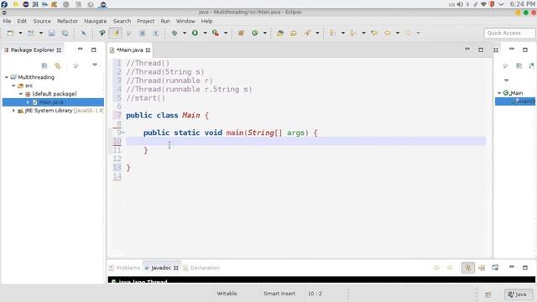The image size is (537, 302).
Task: Open the External Tools dropdown arrow
Action: [226, 33]
